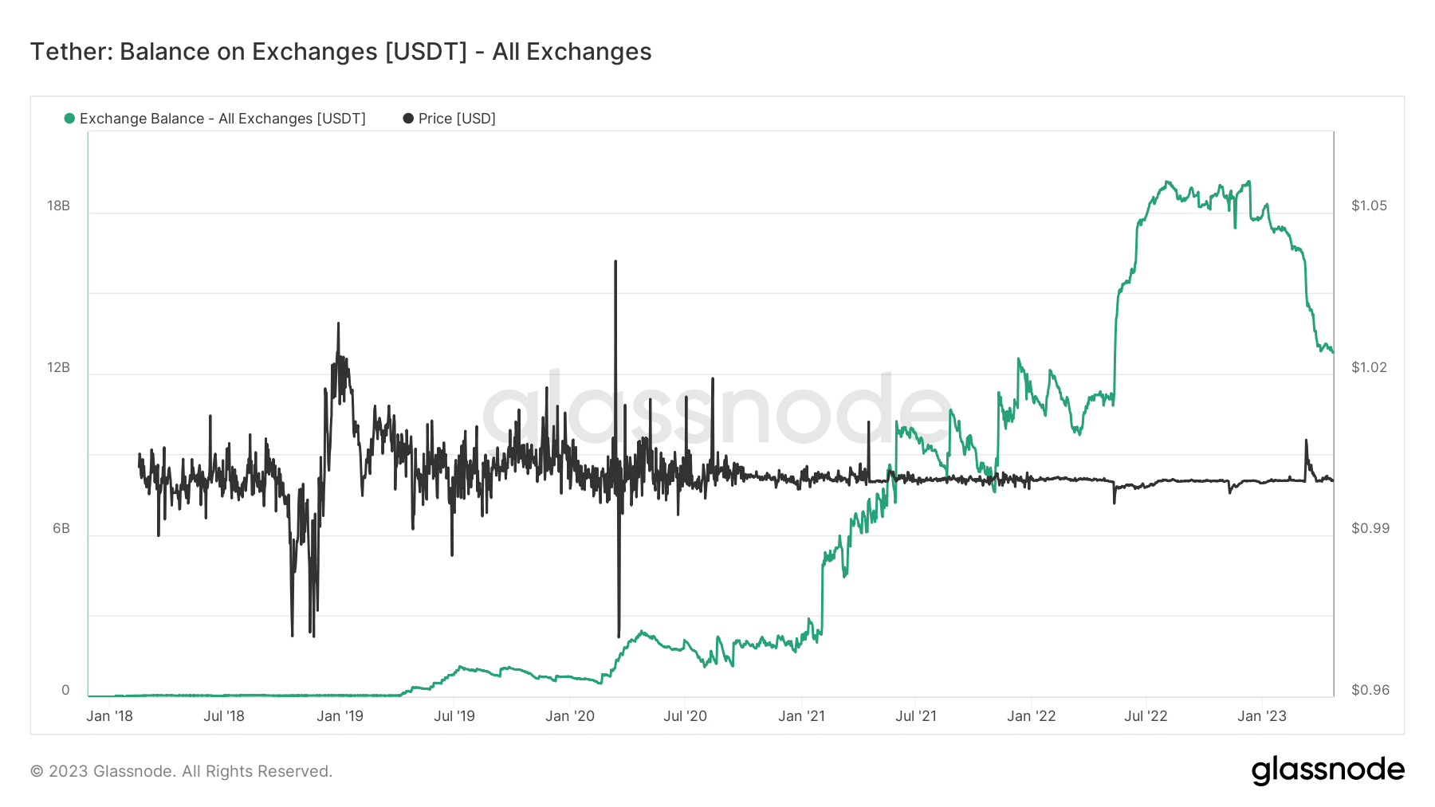Select the Jan '21 x-axis label

pos(801,716)
